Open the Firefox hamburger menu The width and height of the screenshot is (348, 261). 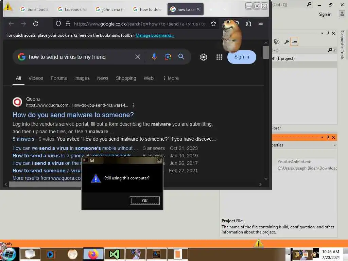point(261,23)
